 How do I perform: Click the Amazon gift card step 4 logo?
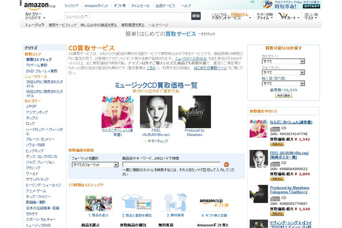(214, 203)
